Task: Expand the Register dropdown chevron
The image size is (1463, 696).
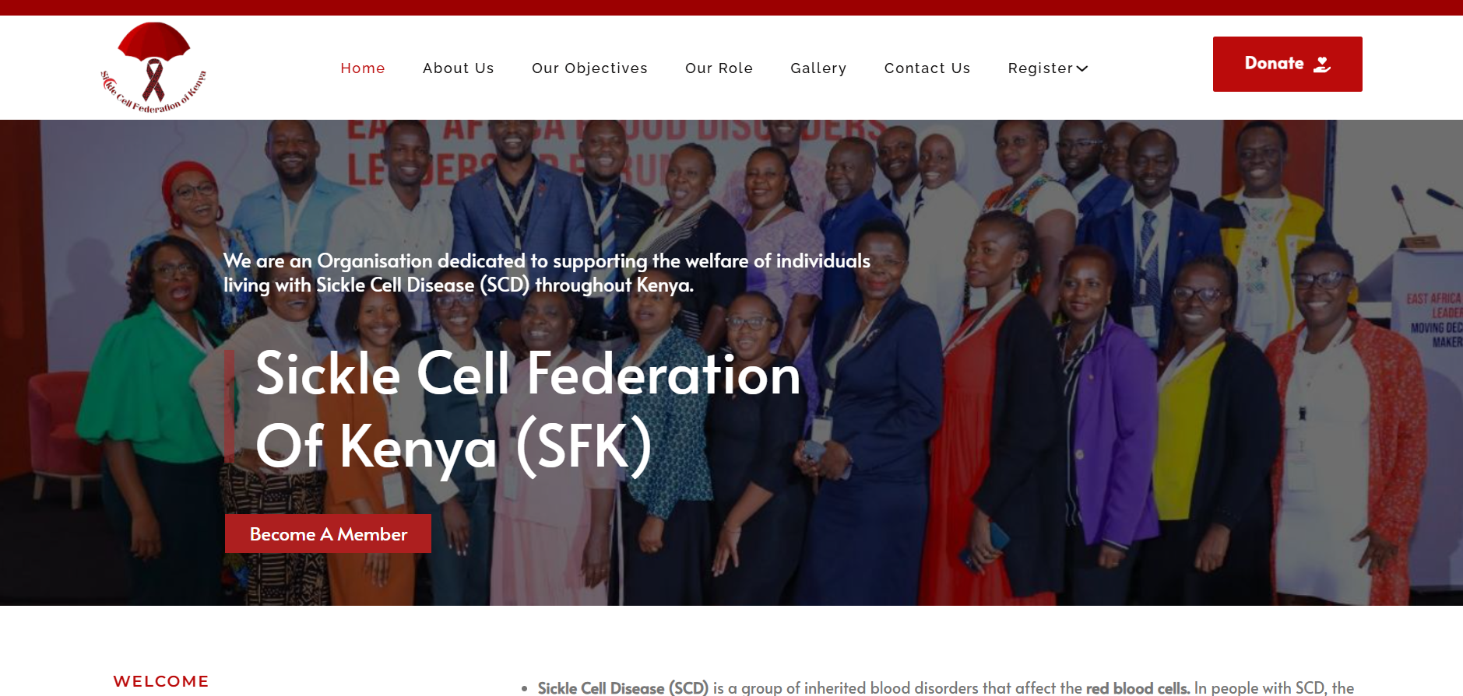Action: coord(1082,68)
